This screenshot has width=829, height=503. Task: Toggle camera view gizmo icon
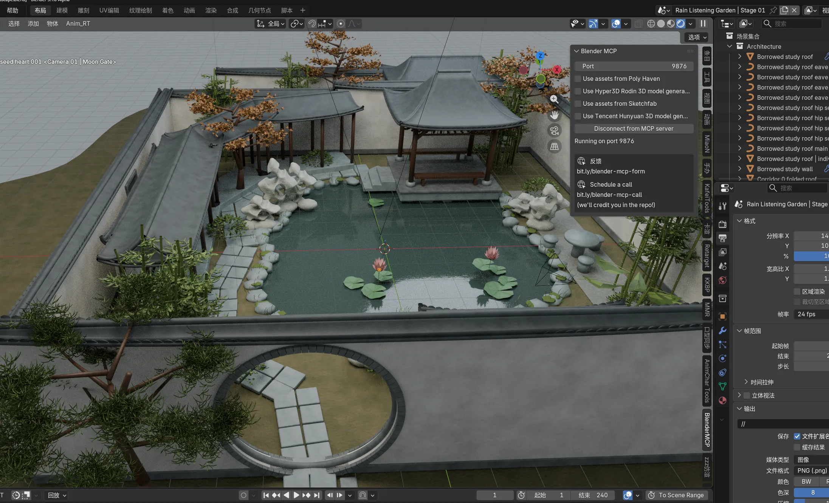(554, 131)
